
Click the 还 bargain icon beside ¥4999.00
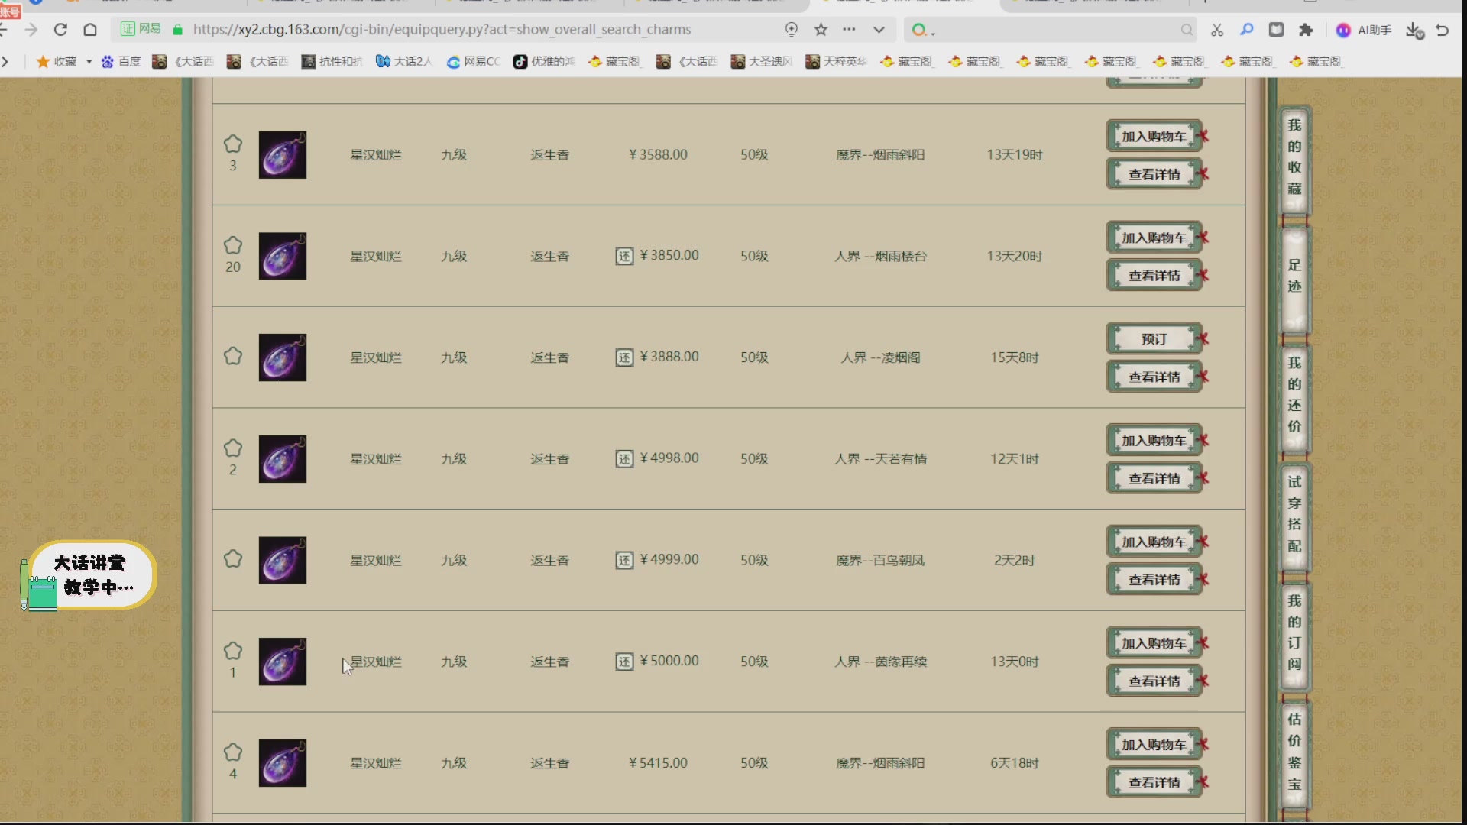624,561
